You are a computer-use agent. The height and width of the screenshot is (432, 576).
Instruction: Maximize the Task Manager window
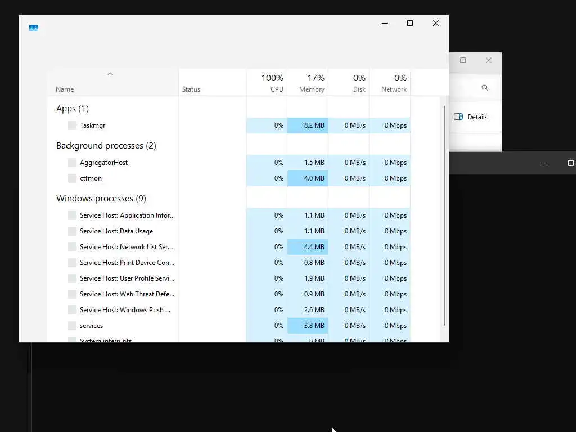pyautogui.click(x=410, y=23)
